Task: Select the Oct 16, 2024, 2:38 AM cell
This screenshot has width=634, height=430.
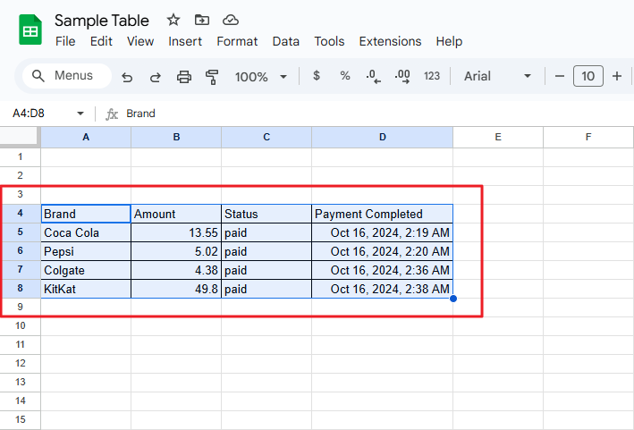Action: coord(383,289)
